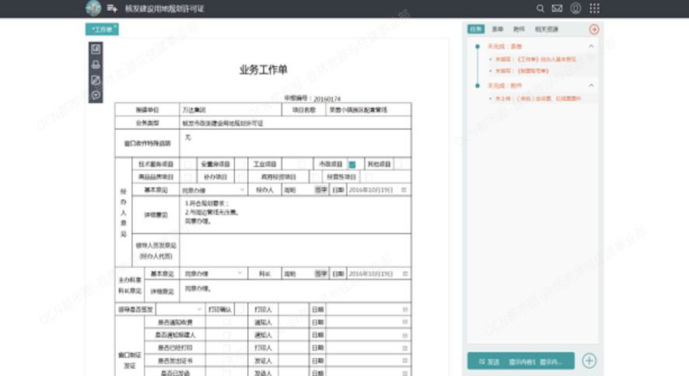
Task: Click the 业务类型 field
Action: [x=296, y=124]
